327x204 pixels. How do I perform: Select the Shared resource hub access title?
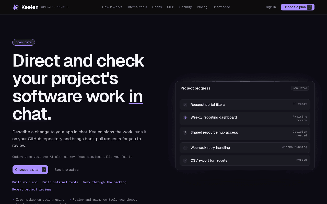pyautogui.click(x=214, y=132)
